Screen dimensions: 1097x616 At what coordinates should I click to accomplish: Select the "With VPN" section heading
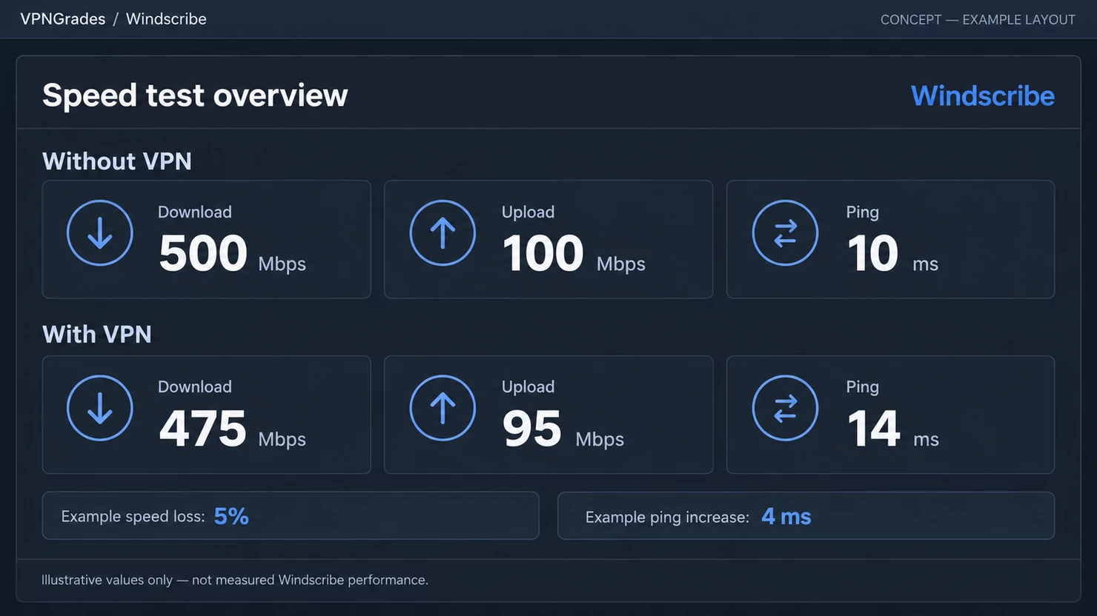97,334
